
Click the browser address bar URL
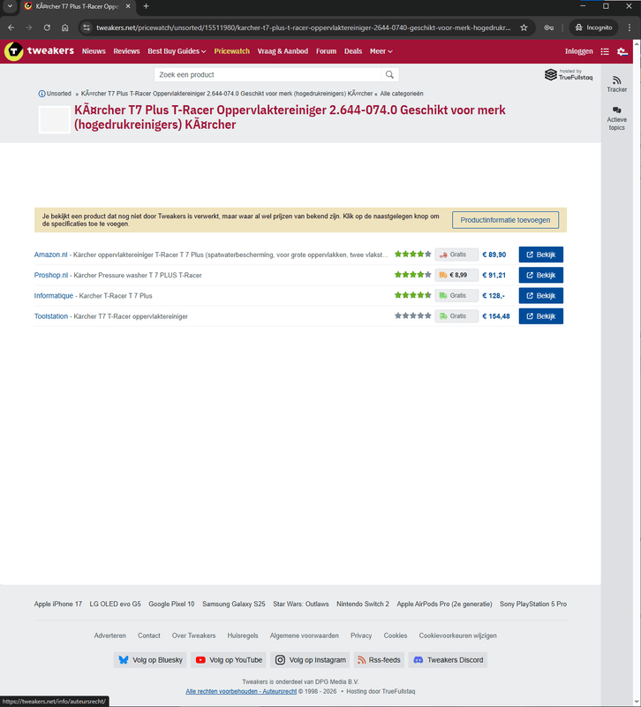point(303,27)
